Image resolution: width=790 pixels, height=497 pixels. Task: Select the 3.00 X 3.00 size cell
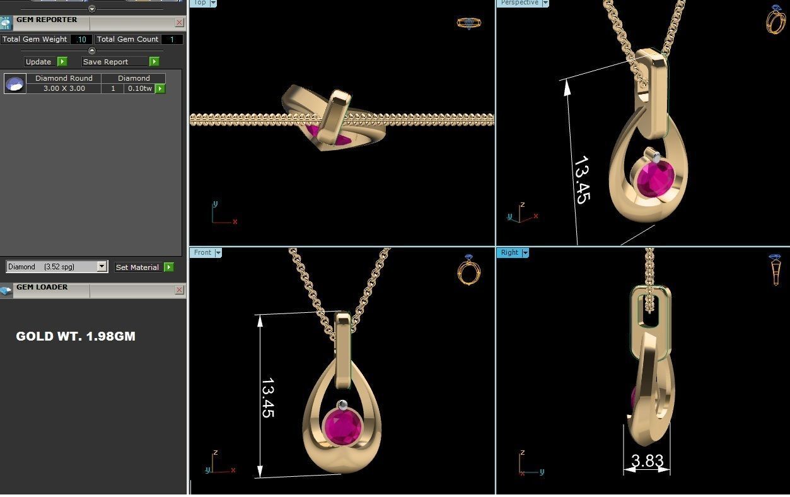(64, 88)
